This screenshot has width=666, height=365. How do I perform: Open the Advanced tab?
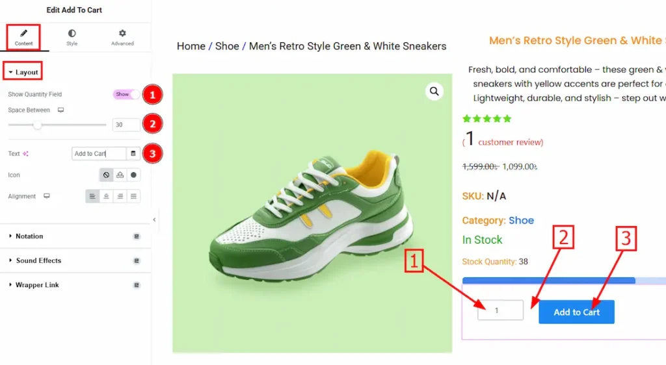122,37
